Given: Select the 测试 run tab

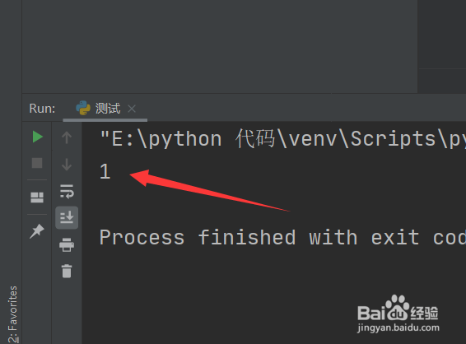Looking at the screenshot, I should [105, 109].
